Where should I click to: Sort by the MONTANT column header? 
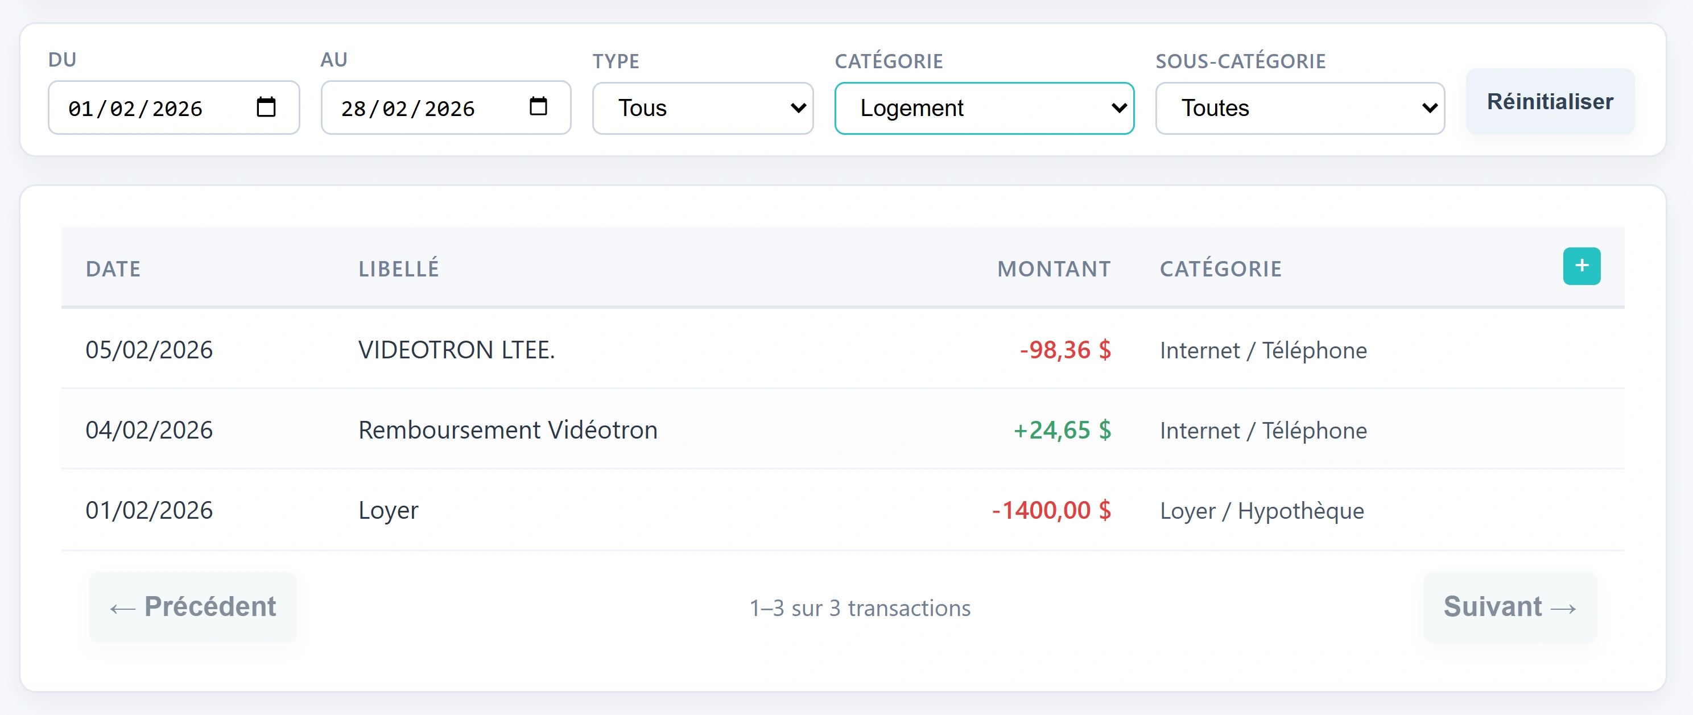1054,268
